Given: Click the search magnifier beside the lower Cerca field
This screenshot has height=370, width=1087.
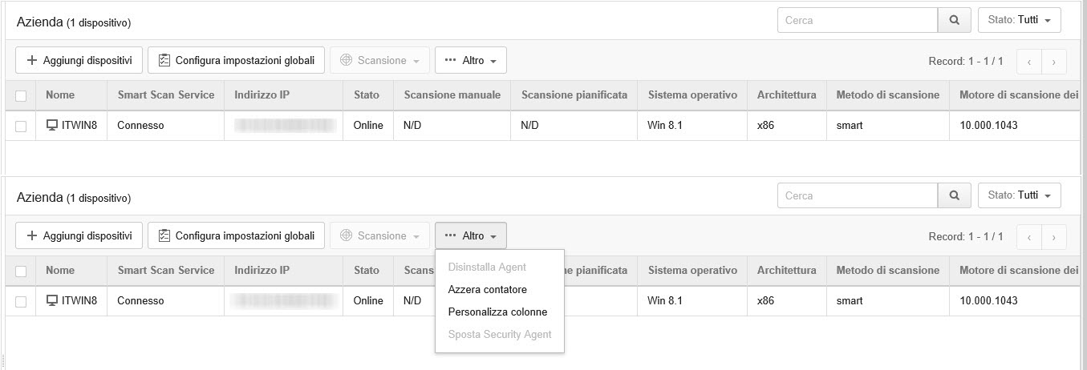Looking at the screenshot, I should [954, 195].
